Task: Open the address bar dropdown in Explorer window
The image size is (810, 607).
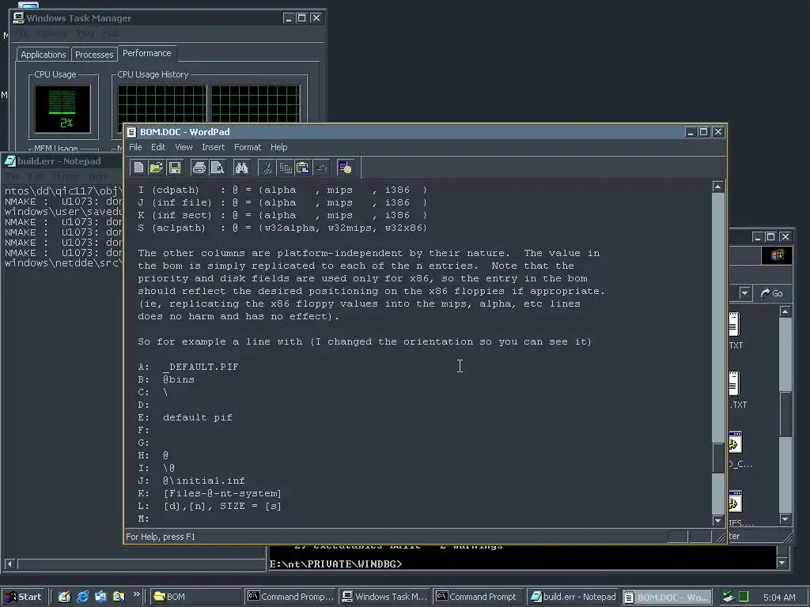Action: 744,293
